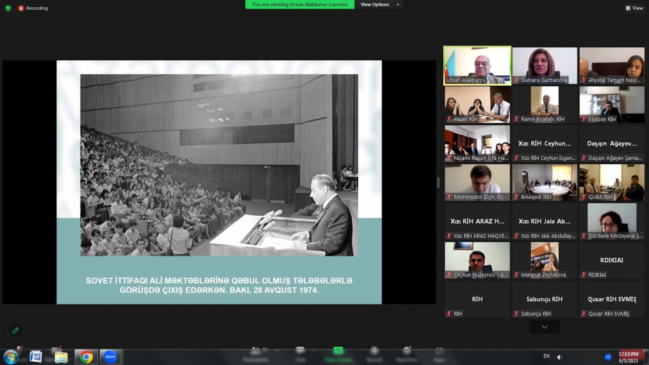Click the red Recording indicator icon

click(21, 8)
